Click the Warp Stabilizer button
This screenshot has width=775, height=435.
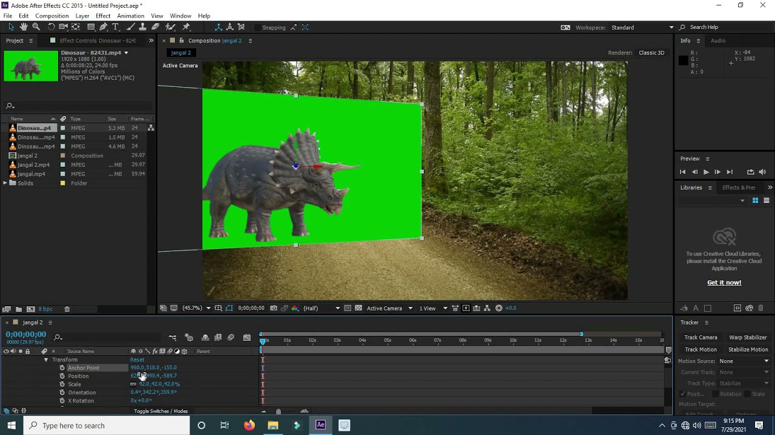click(x=748, y=337)
